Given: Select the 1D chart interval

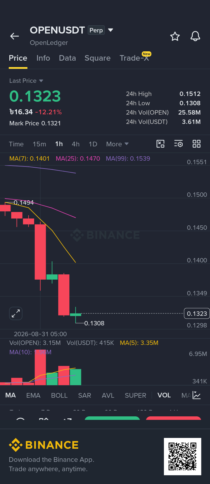Looking at the screenshot, I should coord(93,144).
